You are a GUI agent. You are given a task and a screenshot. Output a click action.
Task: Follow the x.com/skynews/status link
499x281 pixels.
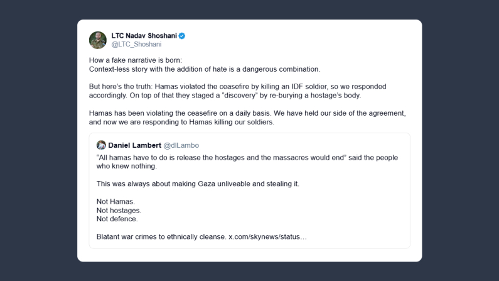[267, 237]
